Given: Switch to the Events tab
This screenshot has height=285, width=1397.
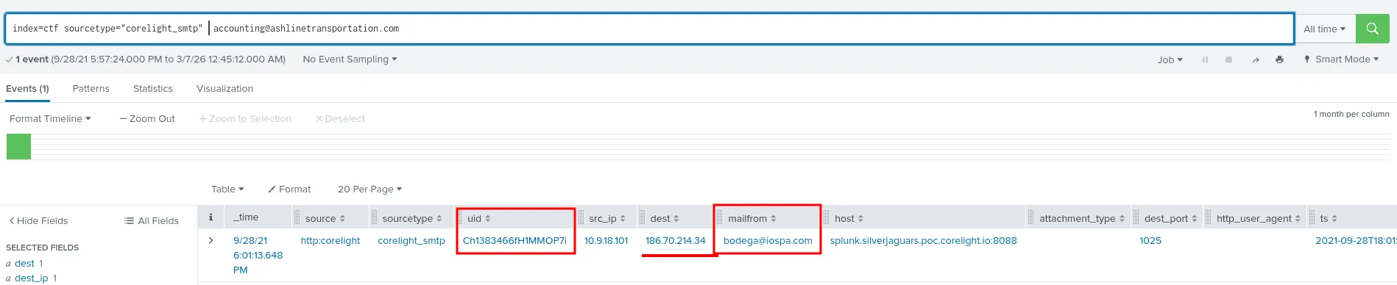Looking at the screenshot, I should pyautogui.click(x=27, y=88).
